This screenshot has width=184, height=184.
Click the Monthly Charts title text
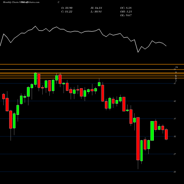(21, 2)
